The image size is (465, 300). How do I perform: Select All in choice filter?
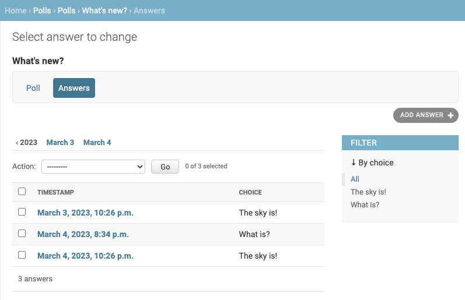355,179
